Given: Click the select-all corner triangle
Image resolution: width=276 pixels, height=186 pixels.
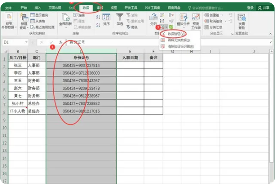Looking at the screenshot, I should tap(6, 51).
